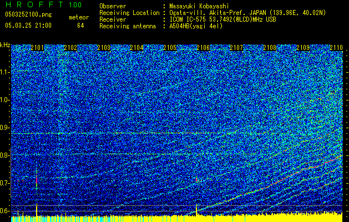Select the ICOM IC-575 receiver details
This screenshot has width=349, height=222.
coord(222,19)
